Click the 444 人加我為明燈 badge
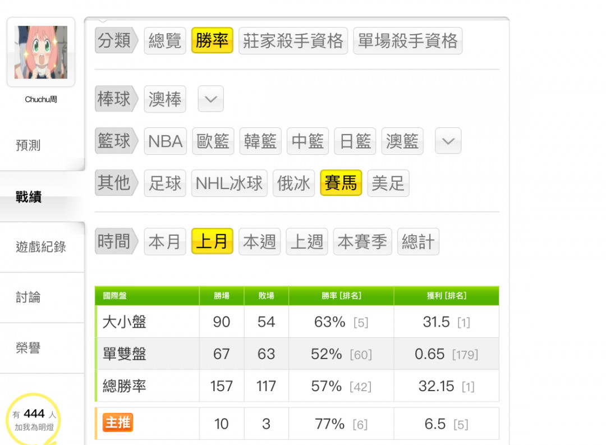 coord(34,419)
